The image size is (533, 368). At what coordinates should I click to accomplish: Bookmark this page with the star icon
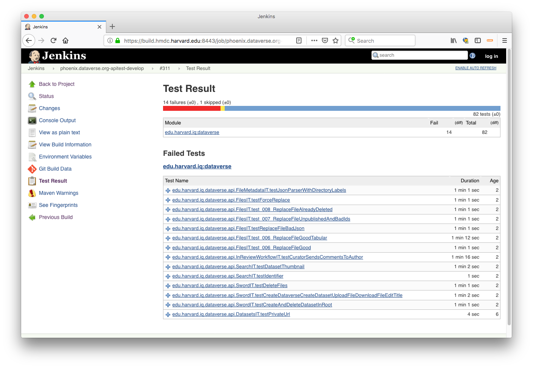click(336, 40)
